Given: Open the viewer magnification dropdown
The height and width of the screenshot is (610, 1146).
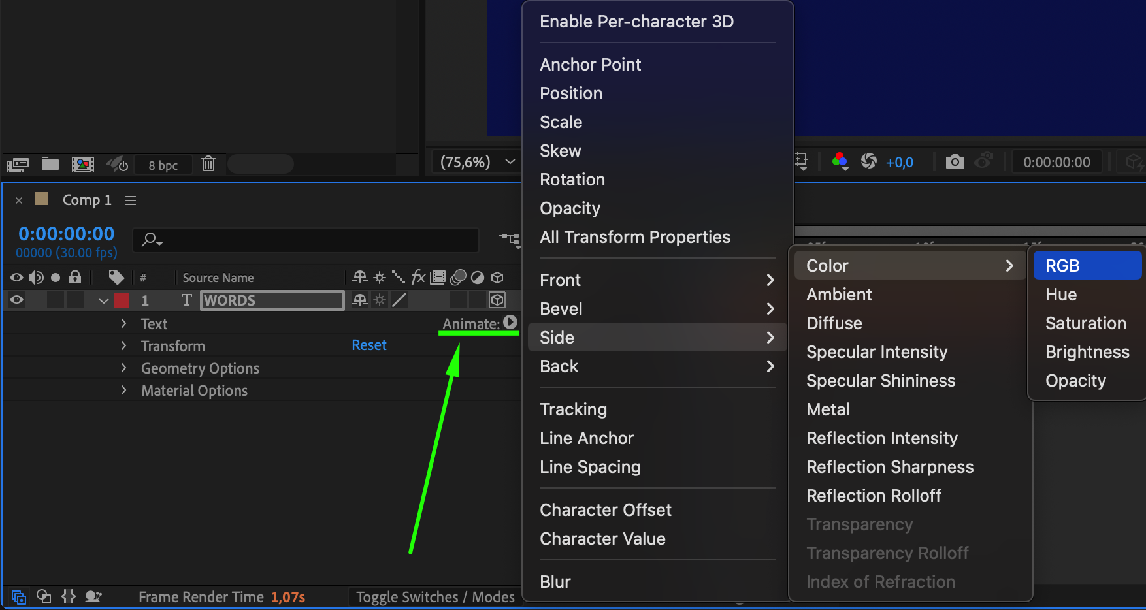Looking at the screenshot, I should 510,162.
